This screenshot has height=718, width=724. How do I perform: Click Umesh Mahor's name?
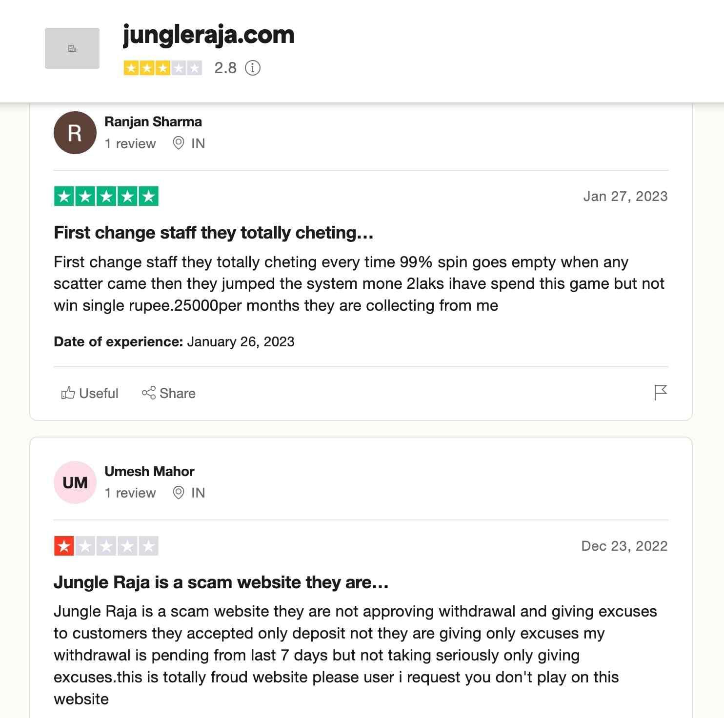pos(149,471)
